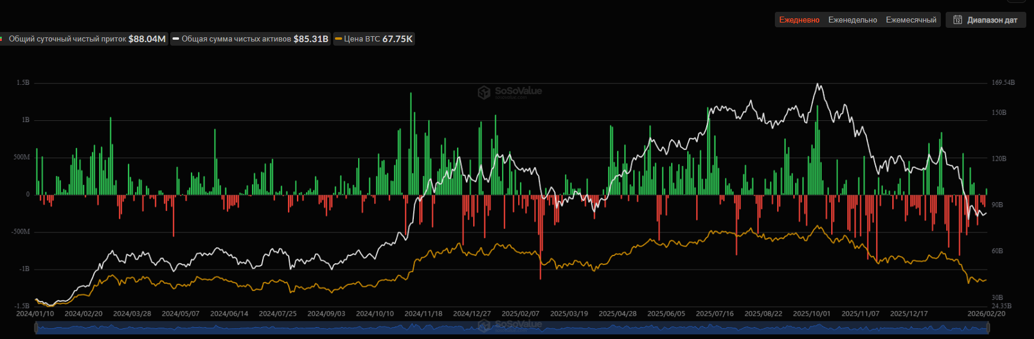This screenshot has width=1034, height=339.
Task: Switch to the Ежемесячный view
Action: pos(911,20)
